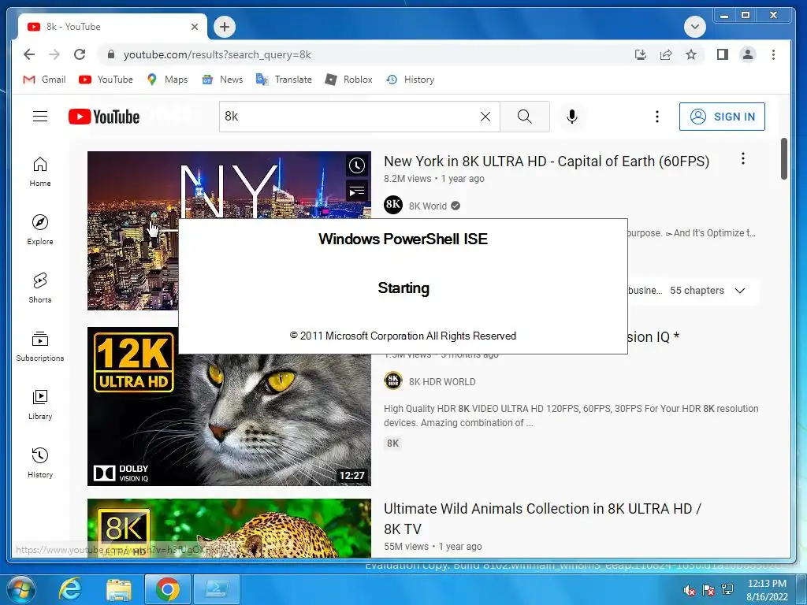
Task: Open Library in the sidebar
Action: tap(40, 405)
